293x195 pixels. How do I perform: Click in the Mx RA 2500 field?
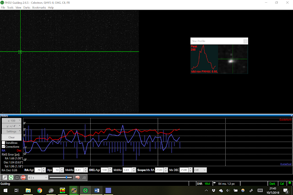[x=160, y=170]
